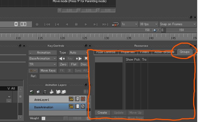Go to next keyframe
This screenshot has width=198, height=122.
[79, 58]
